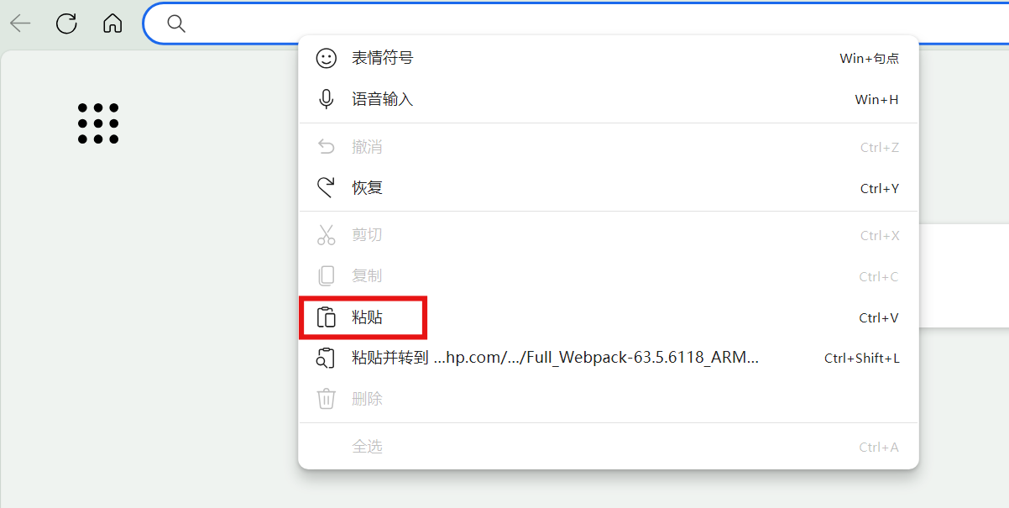1009x508 pixels.
Task: Choose 复制 (Copy) in the context menu
Action: pyautogui.click(x=367, y=276)
